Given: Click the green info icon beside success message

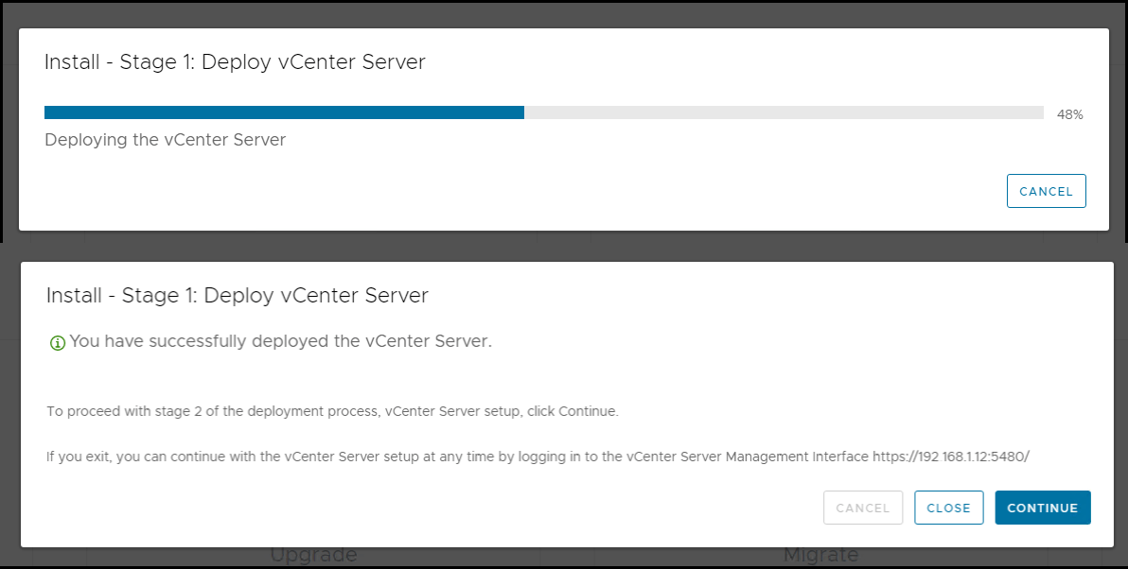Looking at the screenshot, I should [x=58, y=342].
